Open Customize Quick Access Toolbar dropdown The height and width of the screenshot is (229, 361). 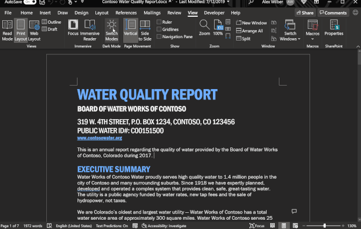(82, 2)
